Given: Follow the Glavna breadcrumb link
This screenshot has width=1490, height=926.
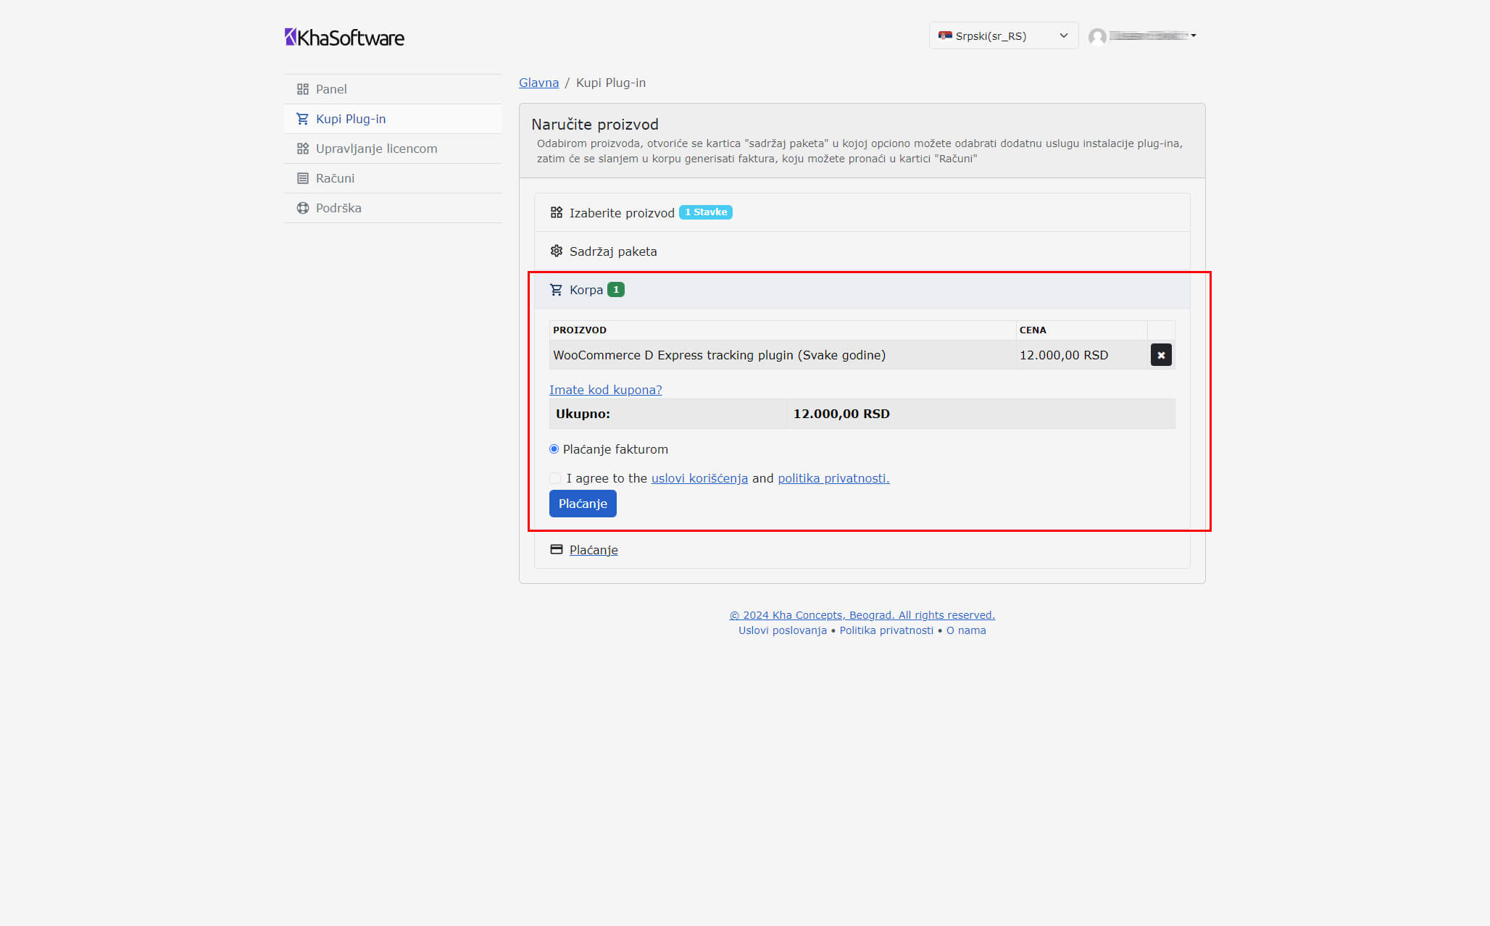Looking at the screenshot, I should pyautogui.click(x=538, y=83).
